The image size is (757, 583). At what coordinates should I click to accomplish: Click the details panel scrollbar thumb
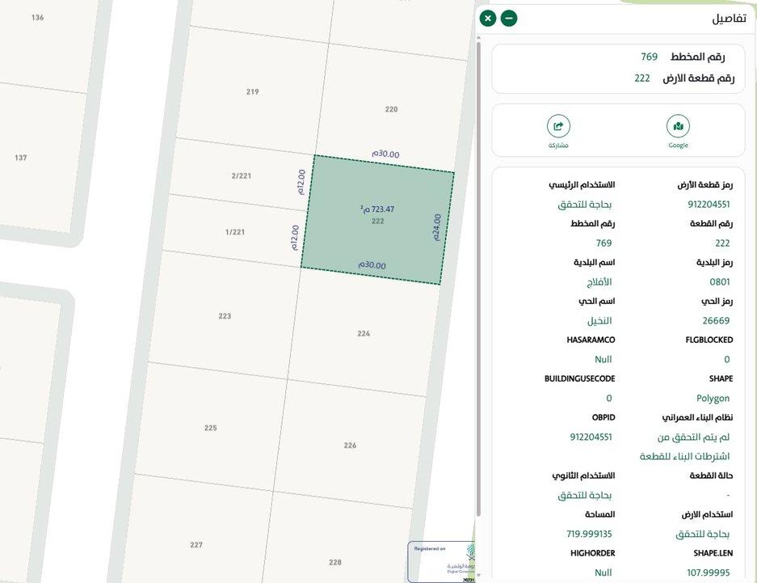click(479, 275)
